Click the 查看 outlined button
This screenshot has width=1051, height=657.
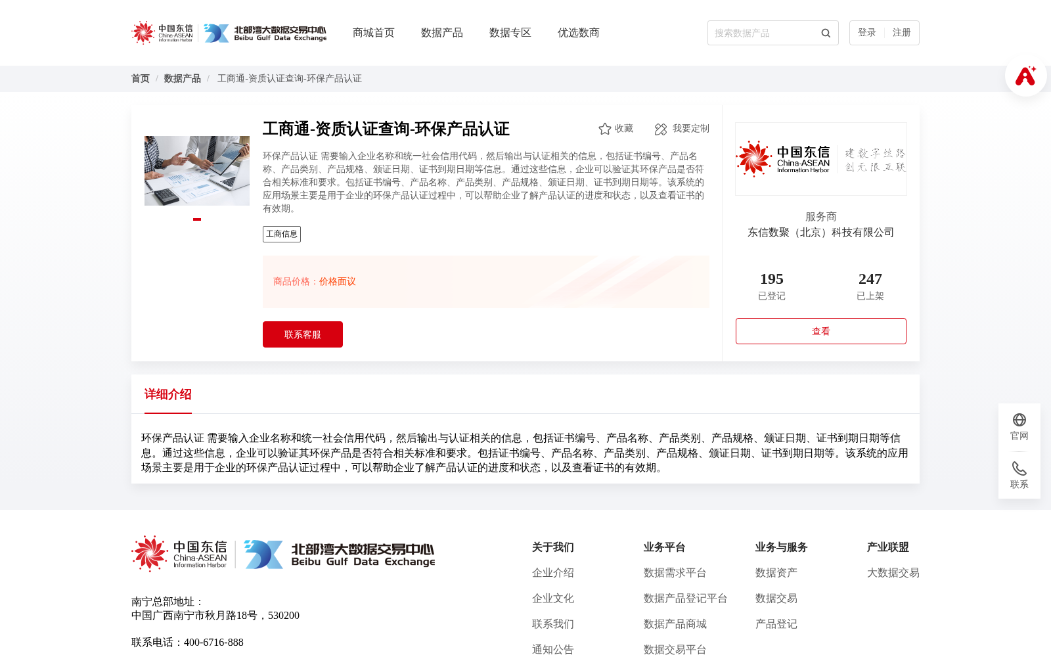click(x=821, y=331)
